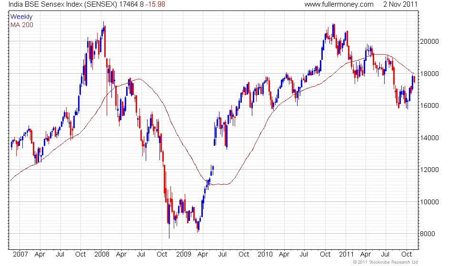Click the Apr label right after 2009
The image size is (457, 266).
(x=203, y=255)
